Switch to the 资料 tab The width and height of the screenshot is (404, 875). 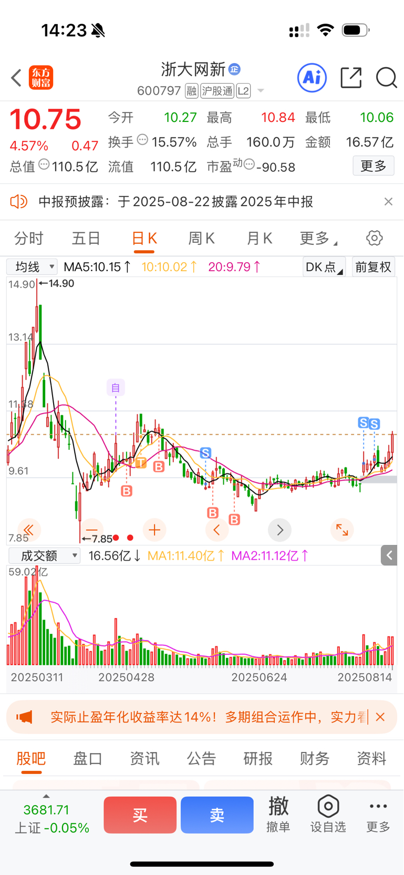point(371,758)
